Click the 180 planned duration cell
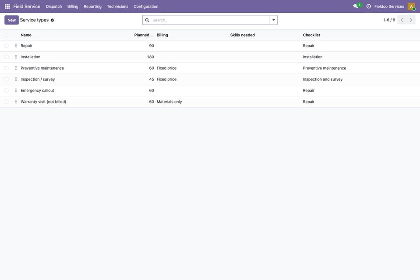Image resolution: width=420 pixels, height=280 pixels. coord(151,57)
